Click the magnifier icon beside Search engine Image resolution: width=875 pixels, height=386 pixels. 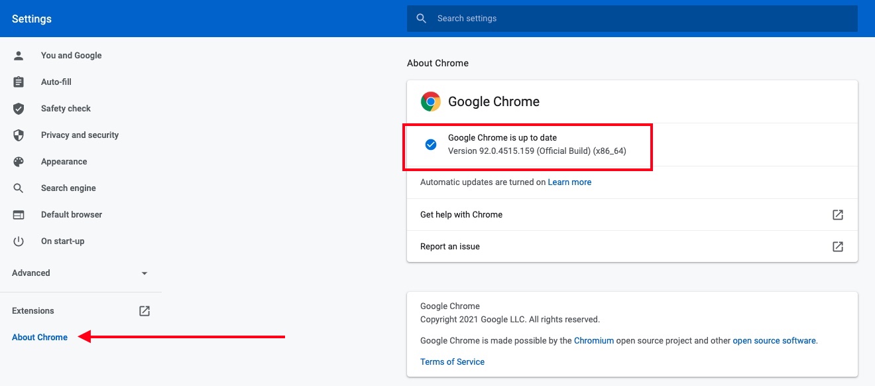click(19, 188)
